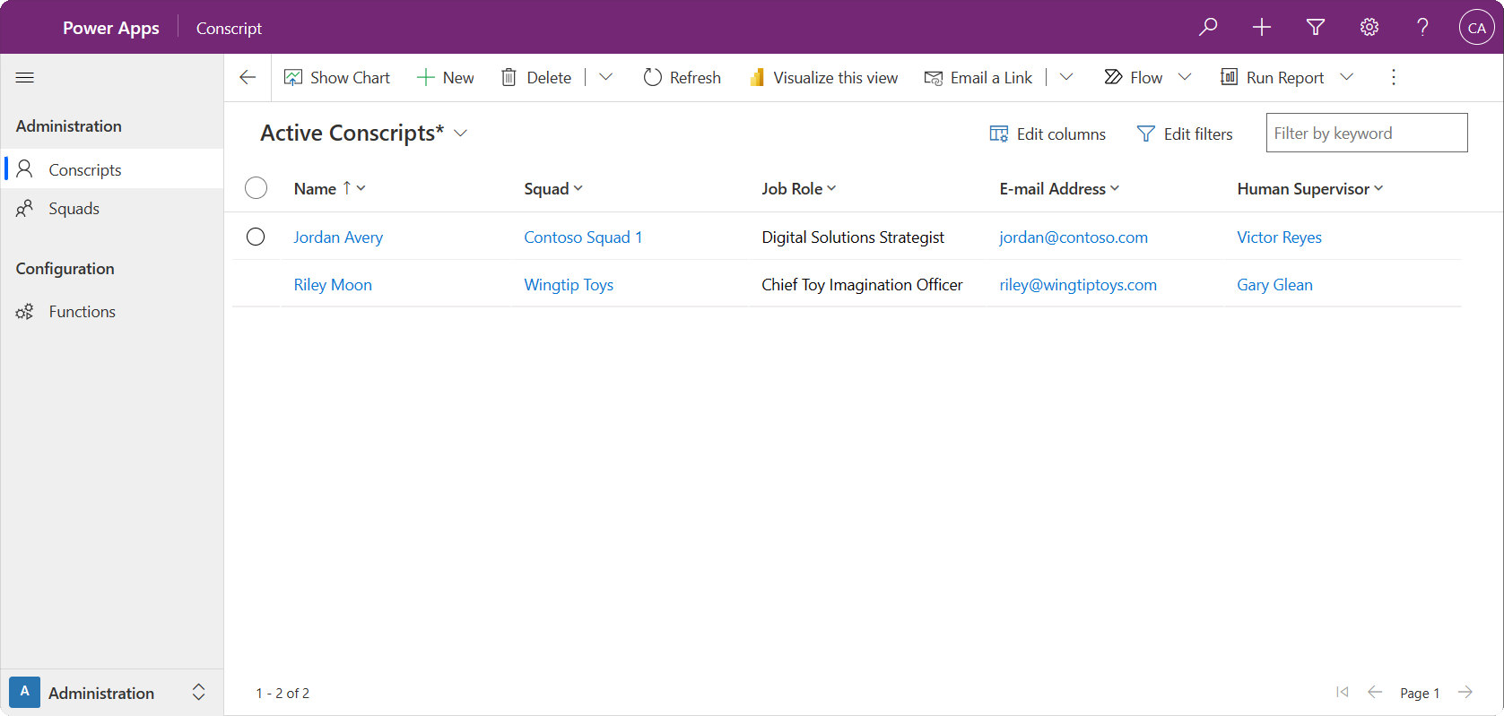
Task: Click the Delete command
Action: tap(536, 78)
